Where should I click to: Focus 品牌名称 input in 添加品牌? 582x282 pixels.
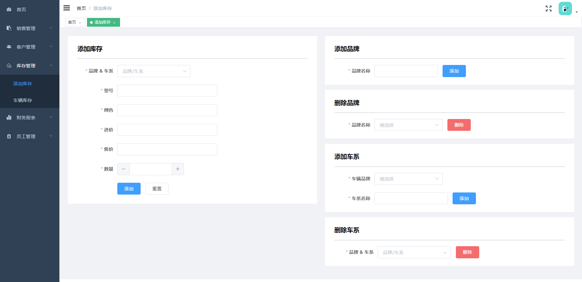[x=406, y=71]
